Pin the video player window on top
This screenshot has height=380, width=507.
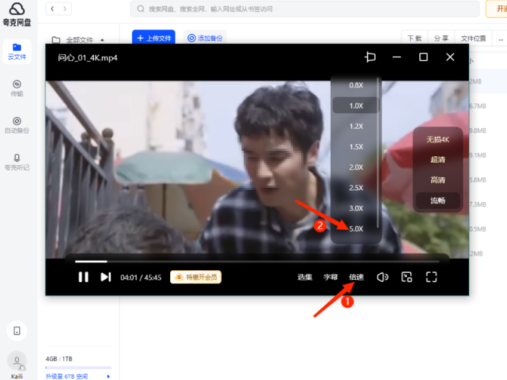pyautogui.click(x=370, y=57)
